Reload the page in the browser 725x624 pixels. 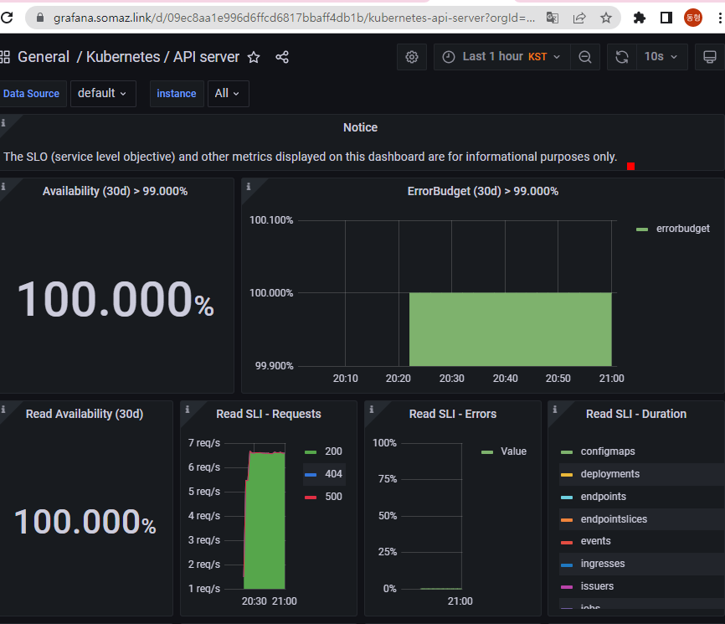[7, 18]
